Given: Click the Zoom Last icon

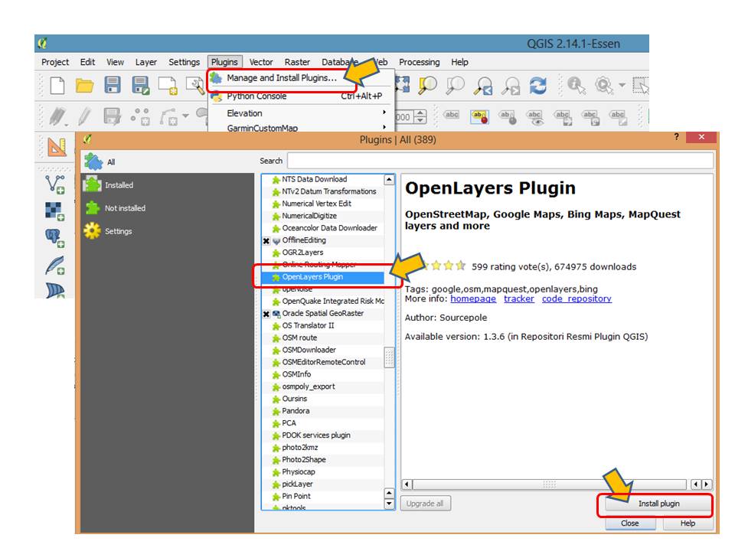Looking at the screenshot, I should point(483,86).
